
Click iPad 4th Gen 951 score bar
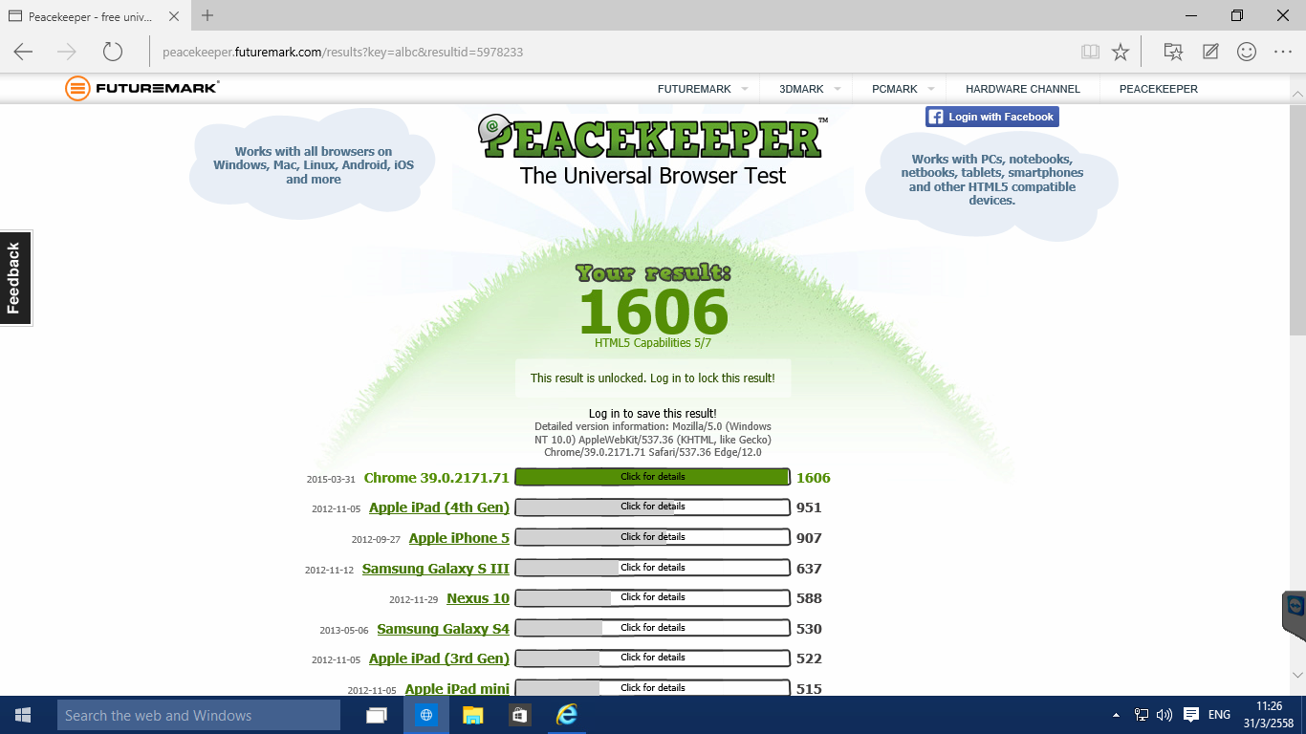pos(653,507)
